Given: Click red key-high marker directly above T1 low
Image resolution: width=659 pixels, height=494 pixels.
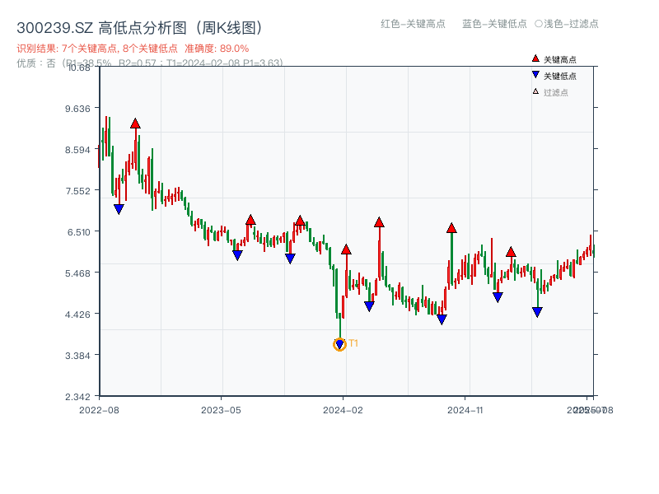Looking at the screenshot, I should (x=346, y=249).
